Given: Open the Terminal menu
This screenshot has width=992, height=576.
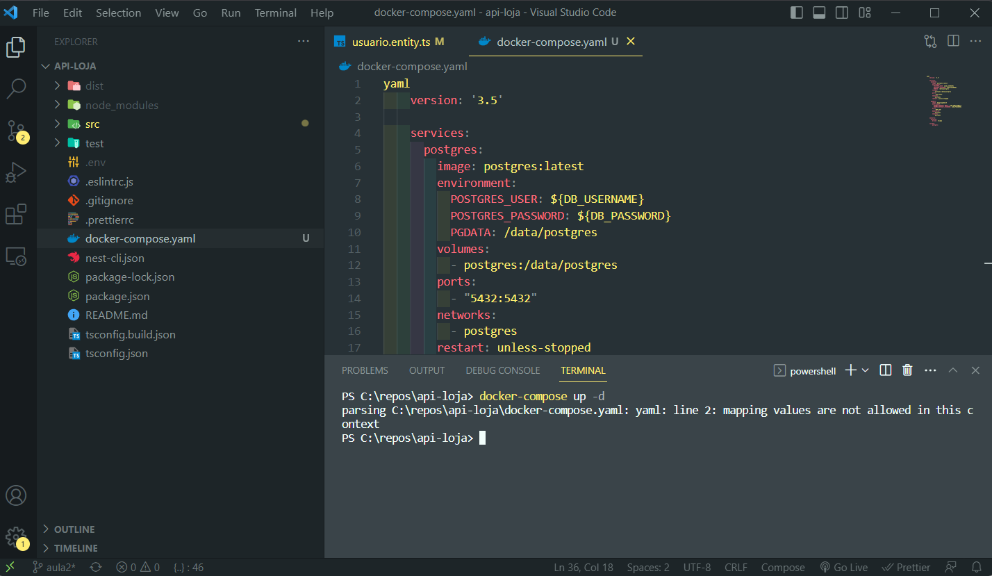Looking at the screenshot, I should (276, 13).
